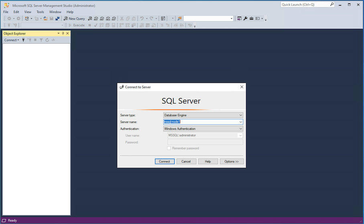This screenshot has height=224, width=364.
Task: Click the Database Engine Query icon
Action: [90, 18]
